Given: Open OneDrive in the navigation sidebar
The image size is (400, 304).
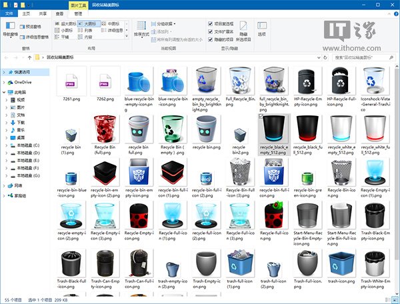Looking at the screenshot, I should coord(23,81).
